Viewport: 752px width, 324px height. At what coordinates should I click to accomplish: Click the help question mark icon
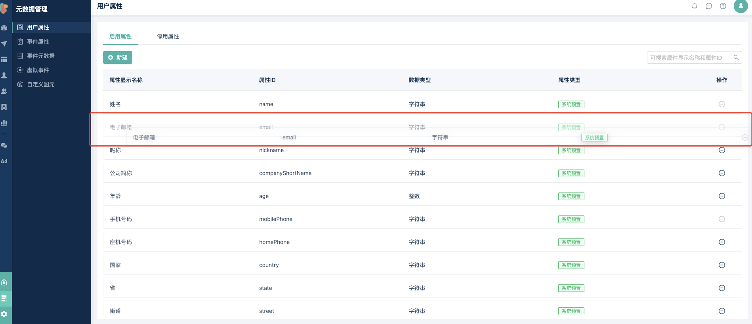tap(723, 6)
